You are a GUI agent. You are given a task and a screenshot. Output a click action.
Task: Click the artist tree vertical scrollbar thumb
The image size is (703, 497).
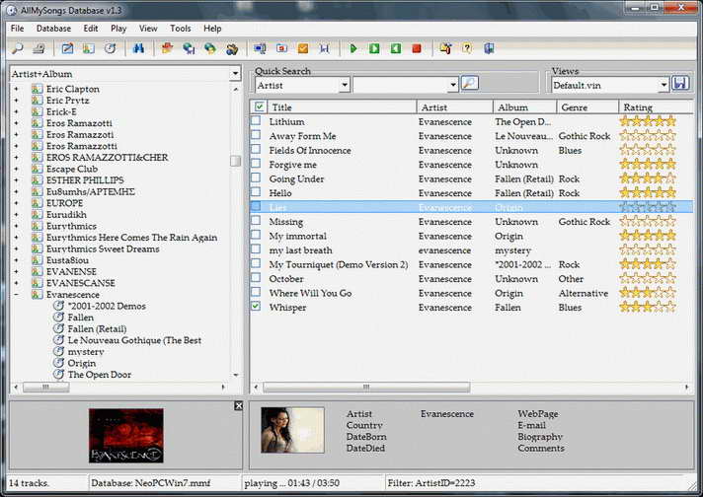click(235, 161)
